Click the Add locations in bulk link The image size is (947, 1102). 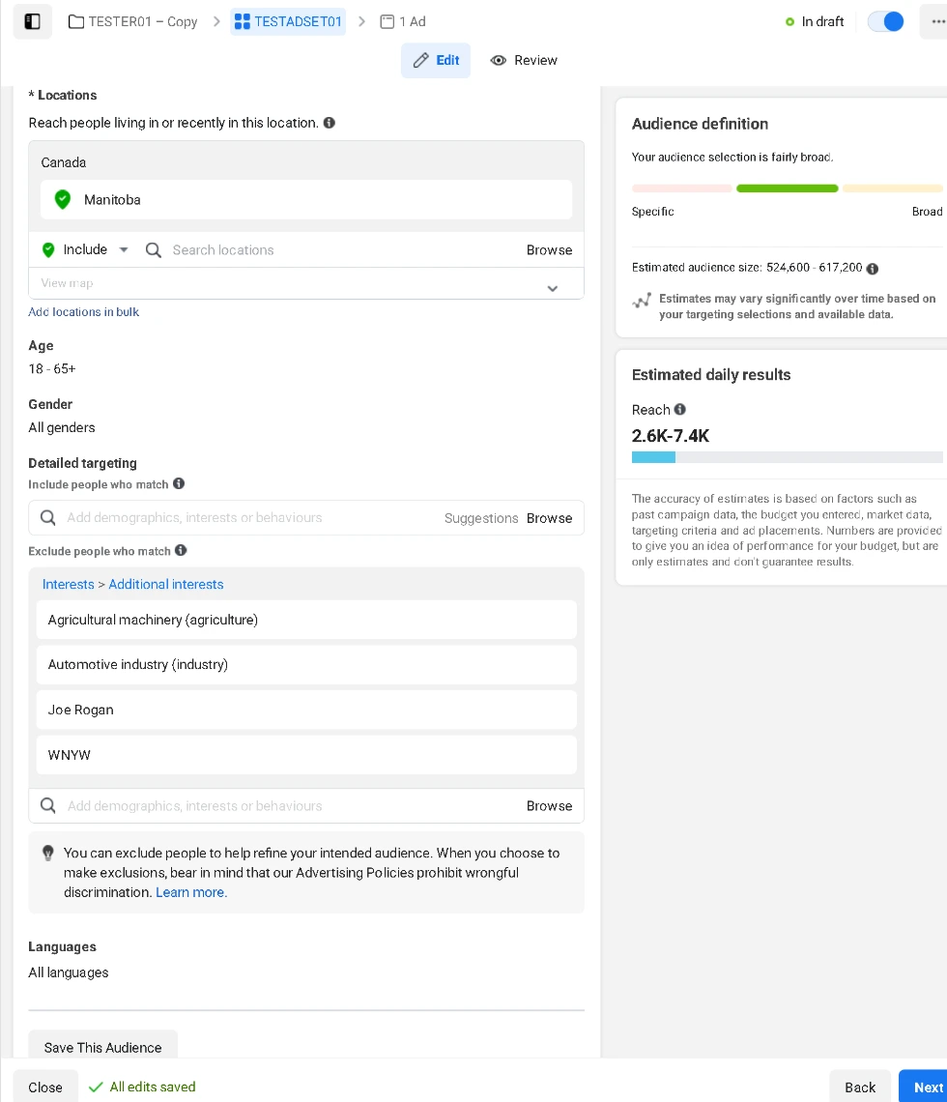84,312
